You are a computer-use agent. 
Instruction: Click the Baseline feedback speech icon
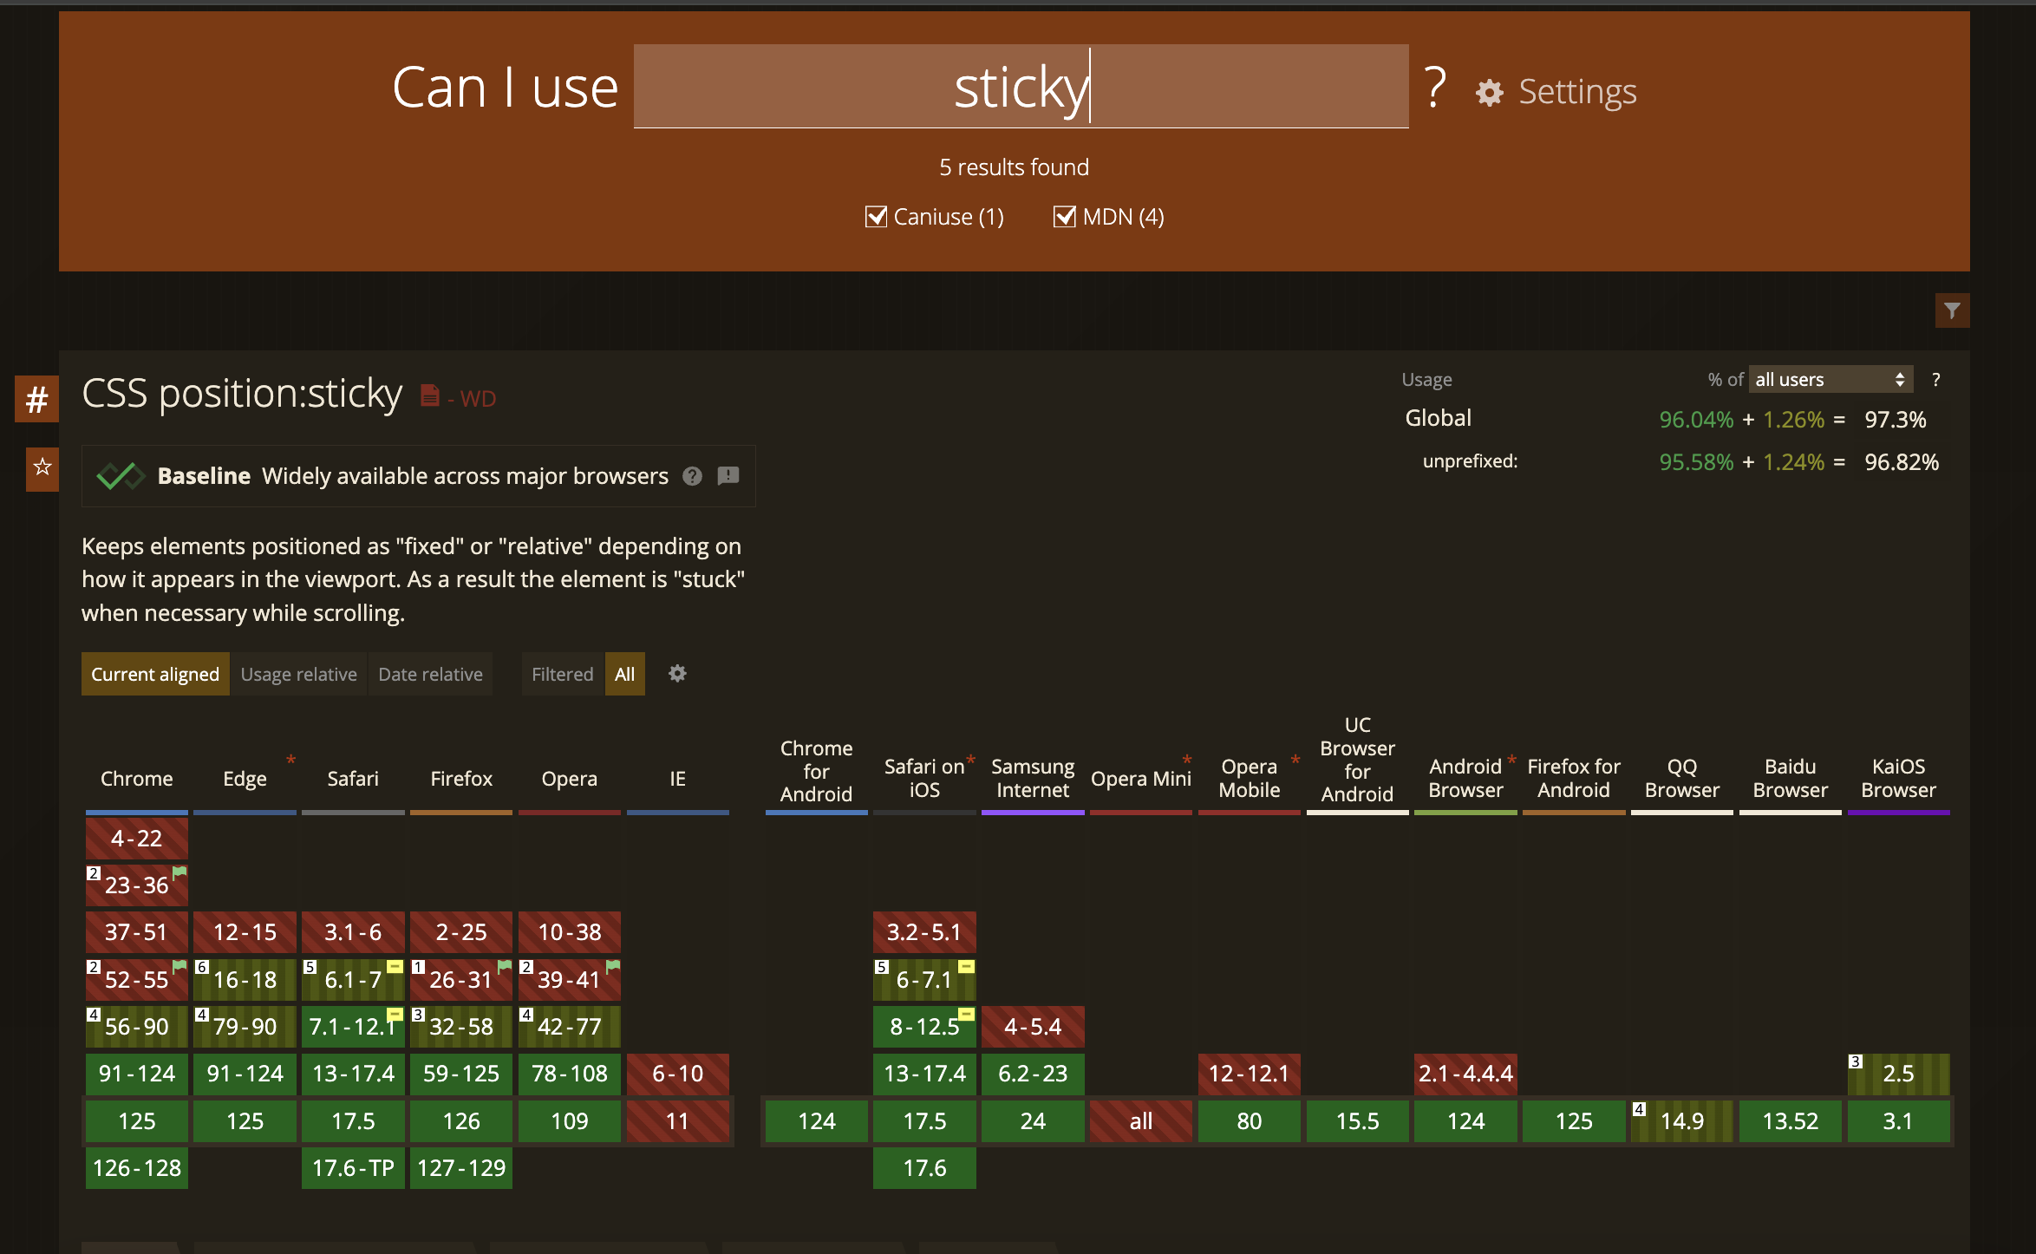[728, 476]
